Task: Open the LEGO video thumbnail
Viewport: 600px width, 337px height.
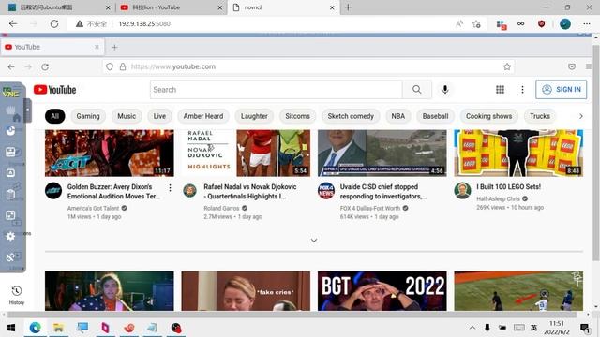Action: (518, 154)
